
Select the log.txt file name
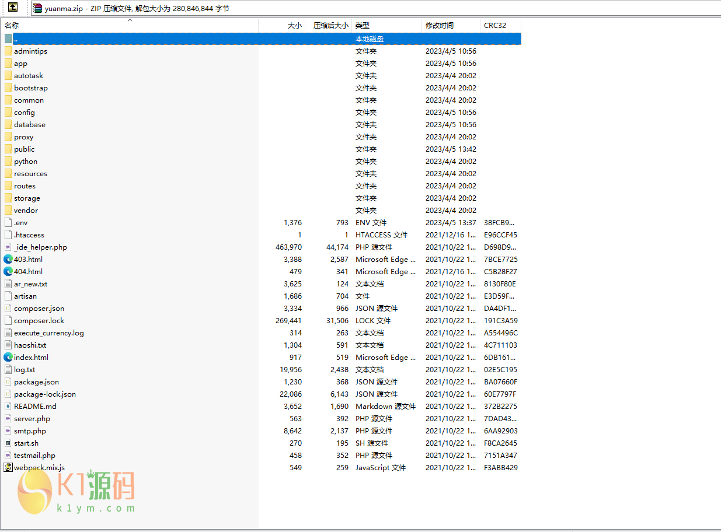pyautogui.click(x=25, y=369)
